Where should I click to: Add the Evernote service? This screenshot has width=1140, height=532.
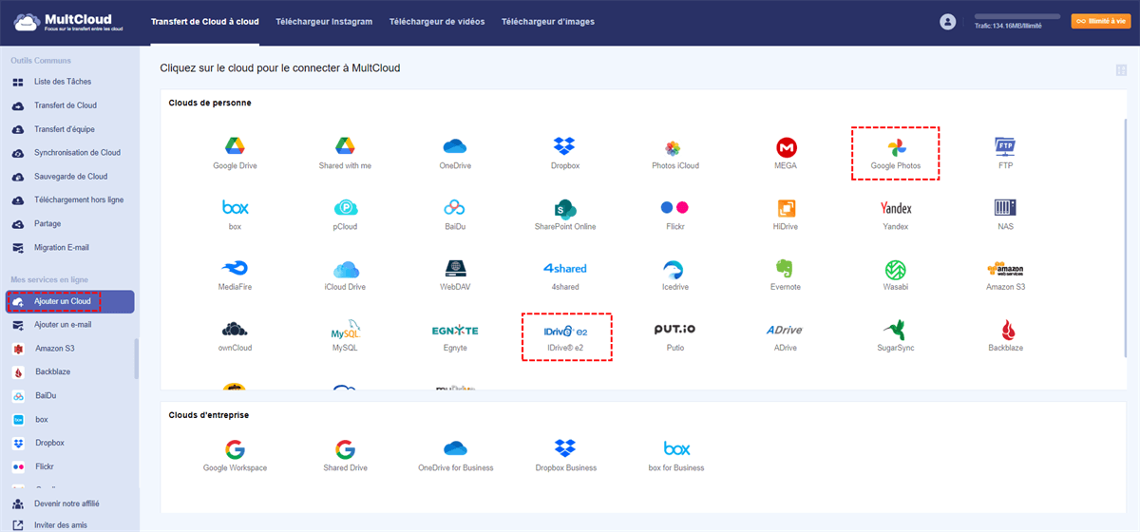[786, 275]
